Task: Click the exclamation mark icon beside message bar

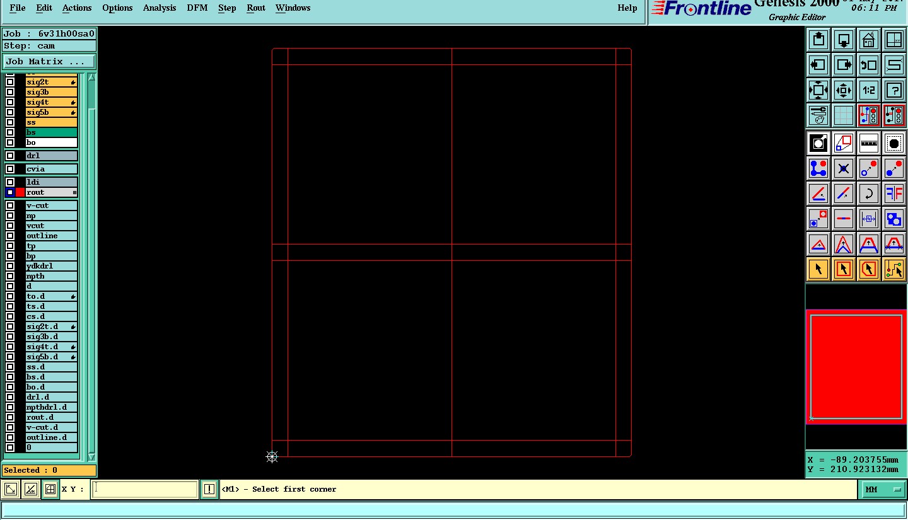Action: pyautogui.click(x=209, y=489)
